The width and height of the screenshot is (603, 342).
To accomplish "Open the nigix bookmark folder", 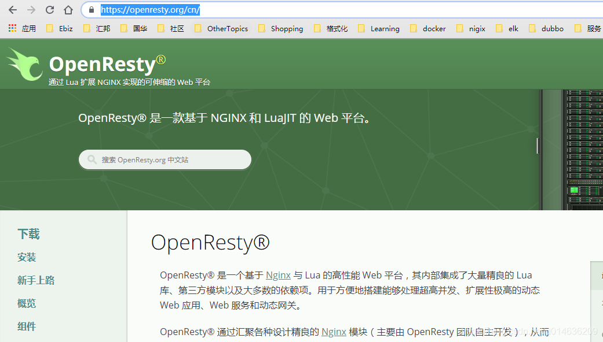I will 471,28.
